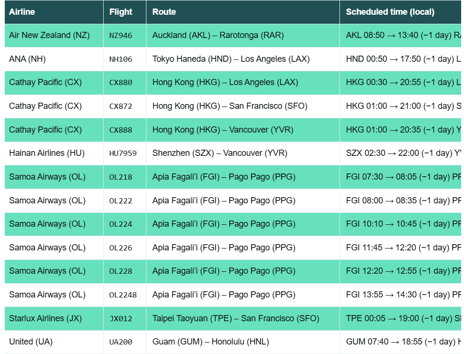Select the Air New Zealand (NZ) airline cell
This screenshot has height=354, width=464.
(x=49, y=35)
